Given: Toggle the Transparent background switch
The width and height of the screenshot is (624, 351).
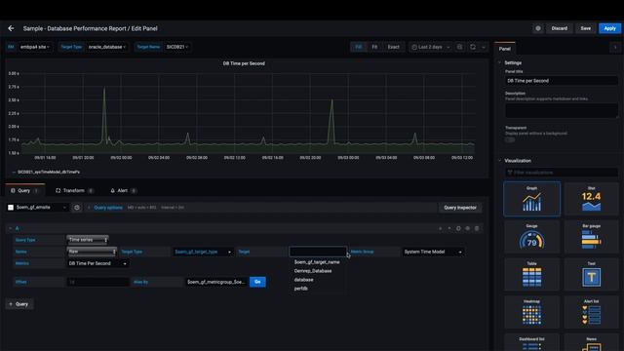Looking at the screenshot, I should (510, 139).
